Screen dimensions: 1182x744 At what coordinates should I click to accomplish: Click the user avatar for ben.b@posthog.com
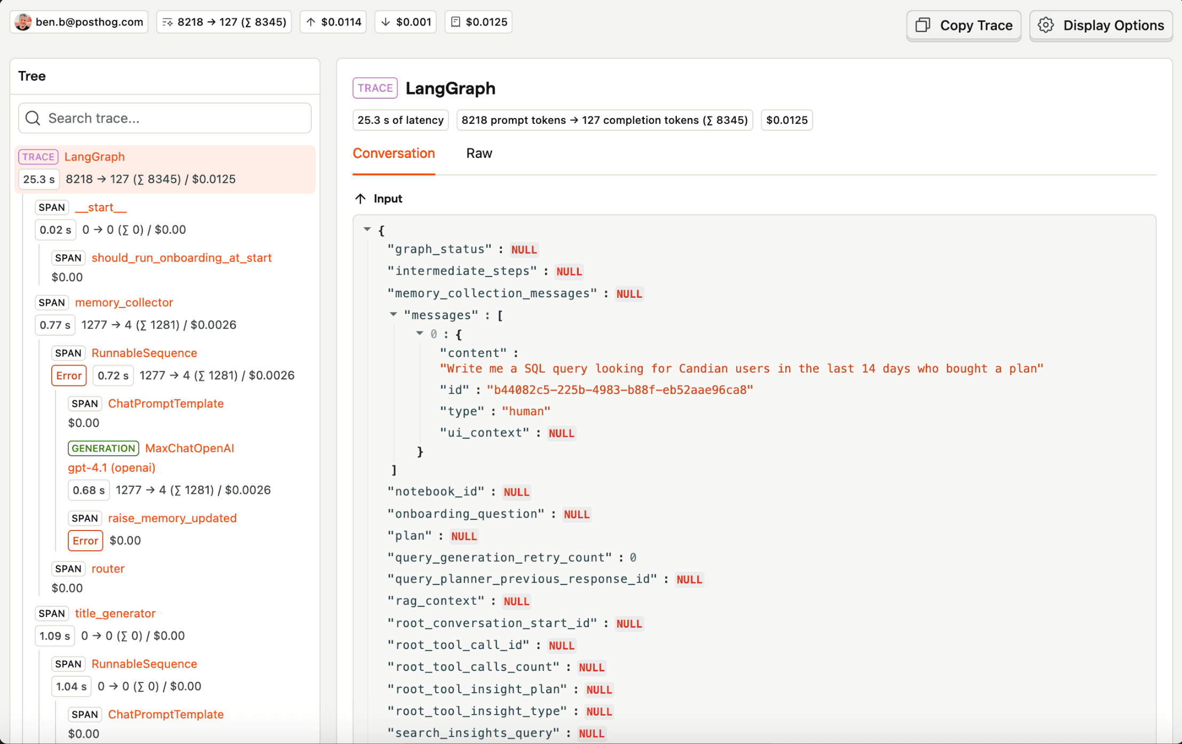coord(22,22)
